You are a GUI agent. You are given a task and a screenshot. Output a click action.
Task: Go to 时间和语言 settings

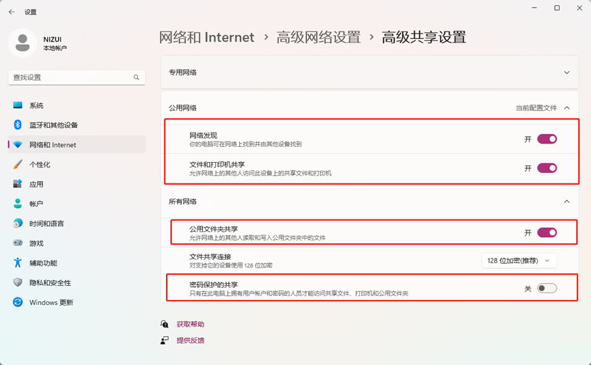[77, 224]
